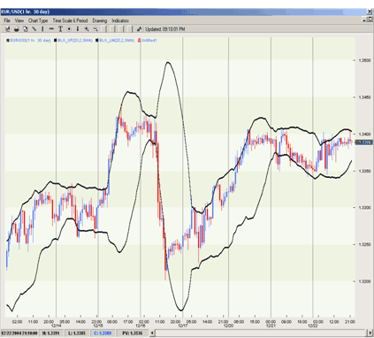Viewport: 374px width, 338px height.
Task: Click the Updated 09:10:01 PM text
Action: pos(165,29)
